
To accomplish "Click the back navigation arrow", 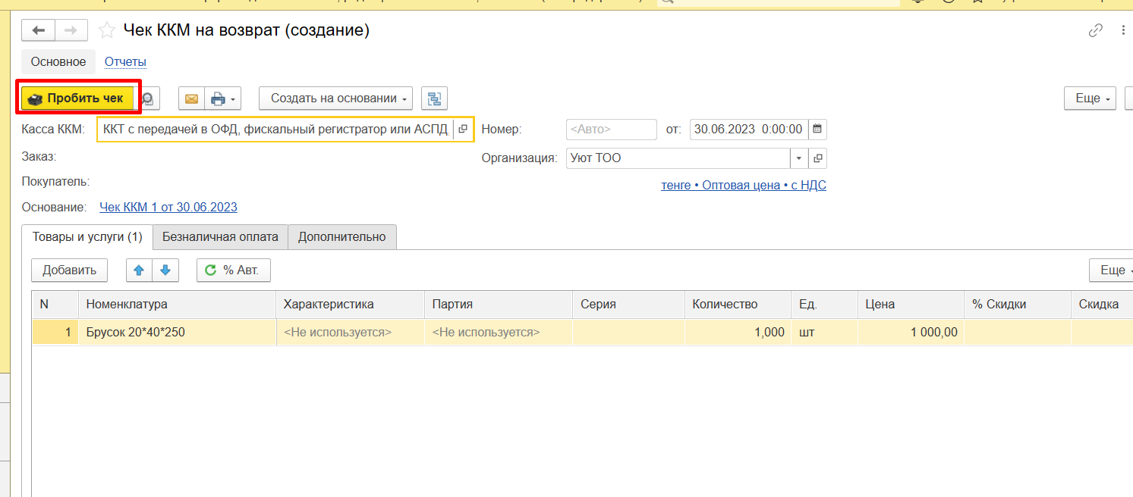I will click(x=38, y=30).
